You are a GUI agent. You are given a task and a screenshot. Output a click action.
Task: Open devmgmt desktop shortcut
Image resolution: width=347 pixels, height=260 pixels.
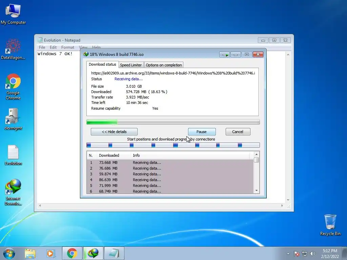tap(13, 120)
